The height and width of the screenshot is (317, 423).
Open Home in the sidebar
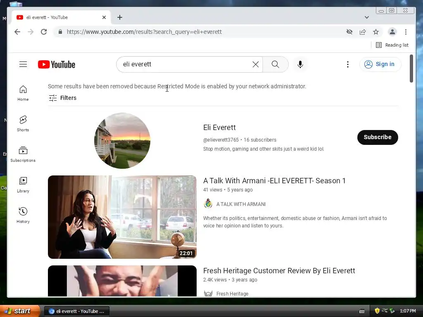click(23, 93)
